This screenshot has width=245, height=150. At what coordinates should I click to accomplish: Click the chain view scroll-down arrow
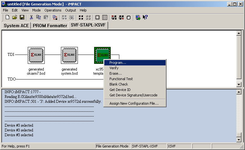[x=239, y=85]
